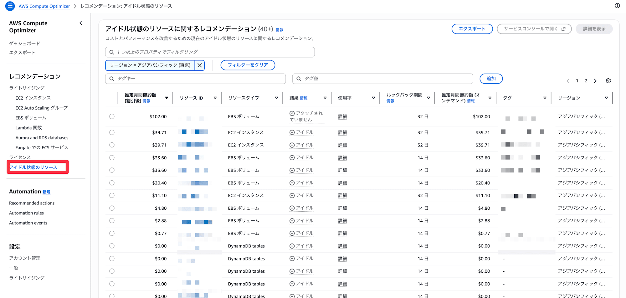The image size is (626, 298).
Task: Open Lambda 関数 recommendations
Action: tap(28, 128)
